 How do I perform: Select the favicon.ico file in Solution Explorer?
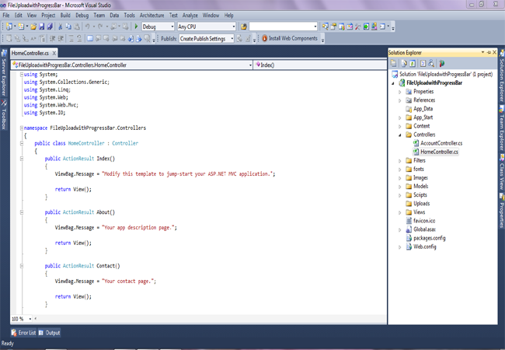423,220
